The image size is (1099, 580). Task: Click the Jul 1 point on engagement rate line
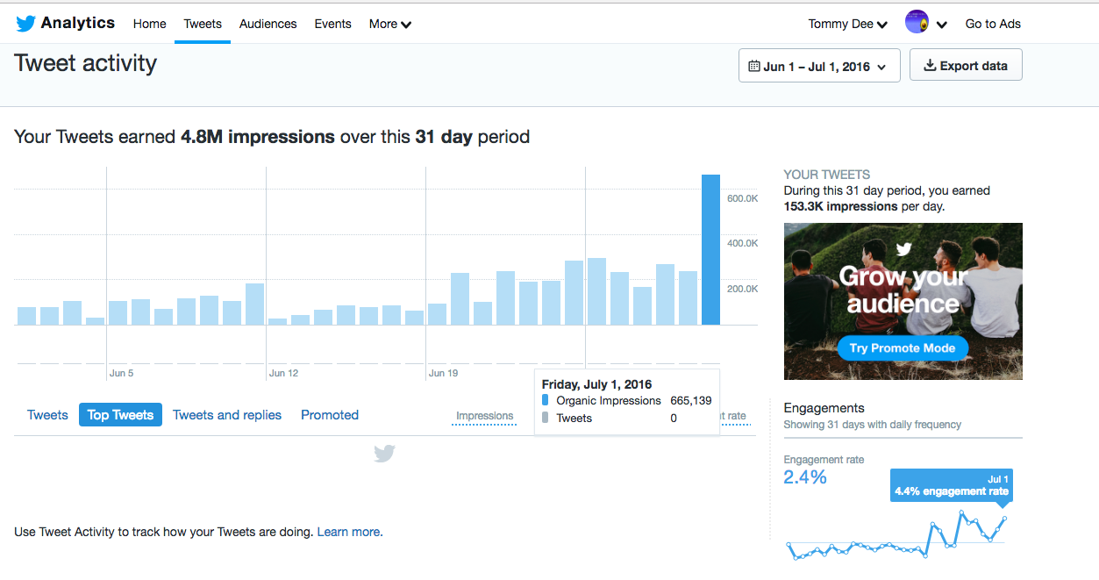click(1006, 518)
